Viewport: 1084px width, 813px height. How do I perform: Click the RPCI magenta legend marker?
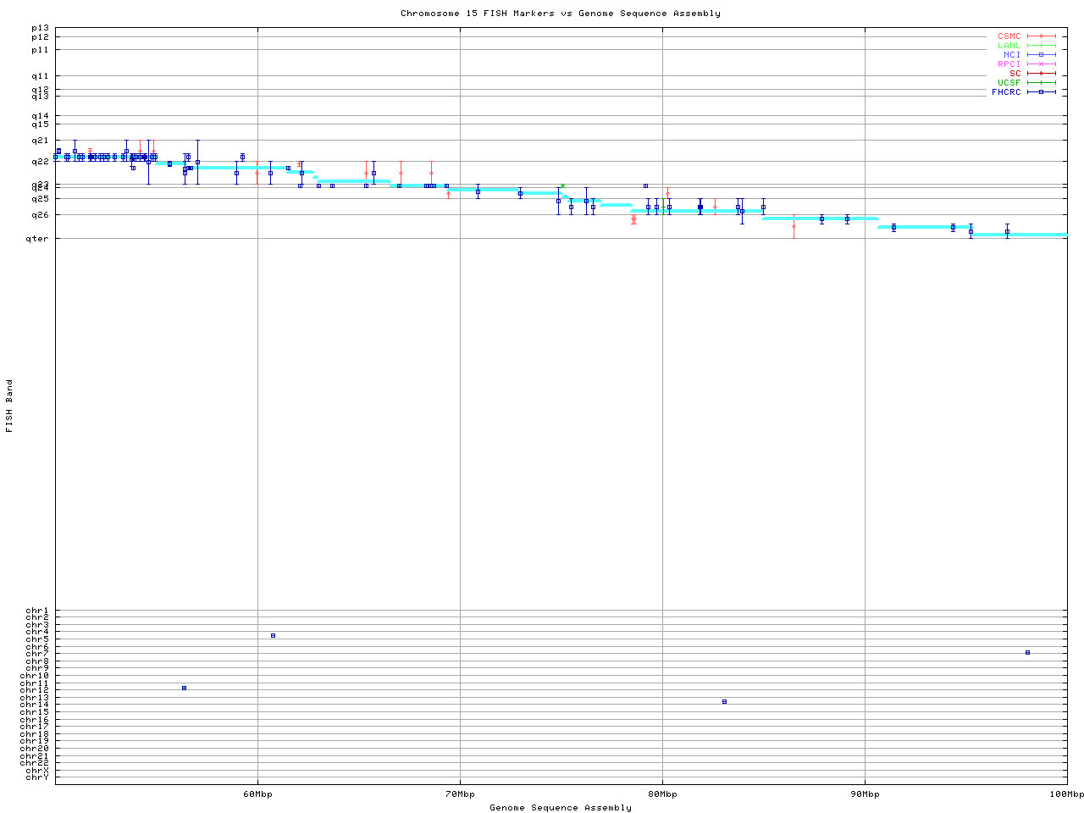[1041, 64]
